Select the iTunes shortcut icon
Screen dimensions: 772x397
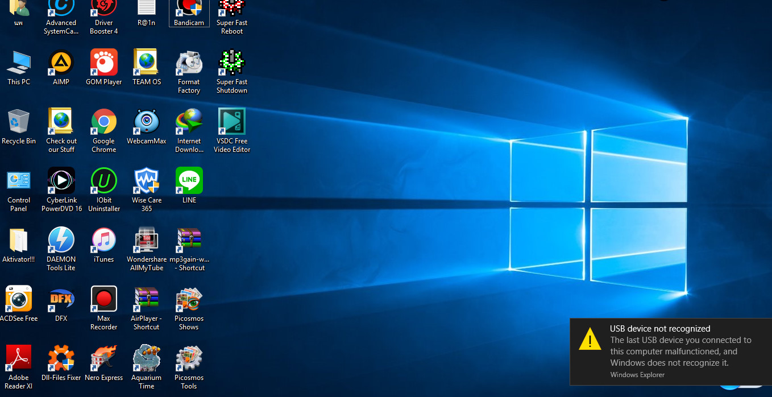point(104,240)
